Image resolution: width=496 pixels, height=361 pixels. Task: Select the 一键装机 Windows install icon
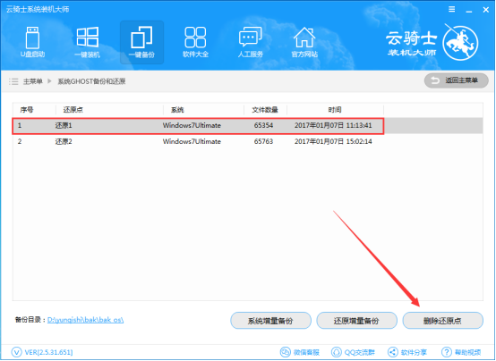coord(88,42)
